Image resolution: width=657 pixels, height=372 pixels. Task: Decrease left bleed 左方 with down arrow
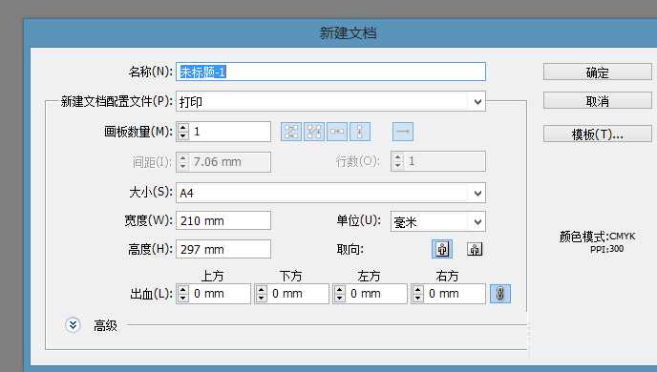[340, 298]
